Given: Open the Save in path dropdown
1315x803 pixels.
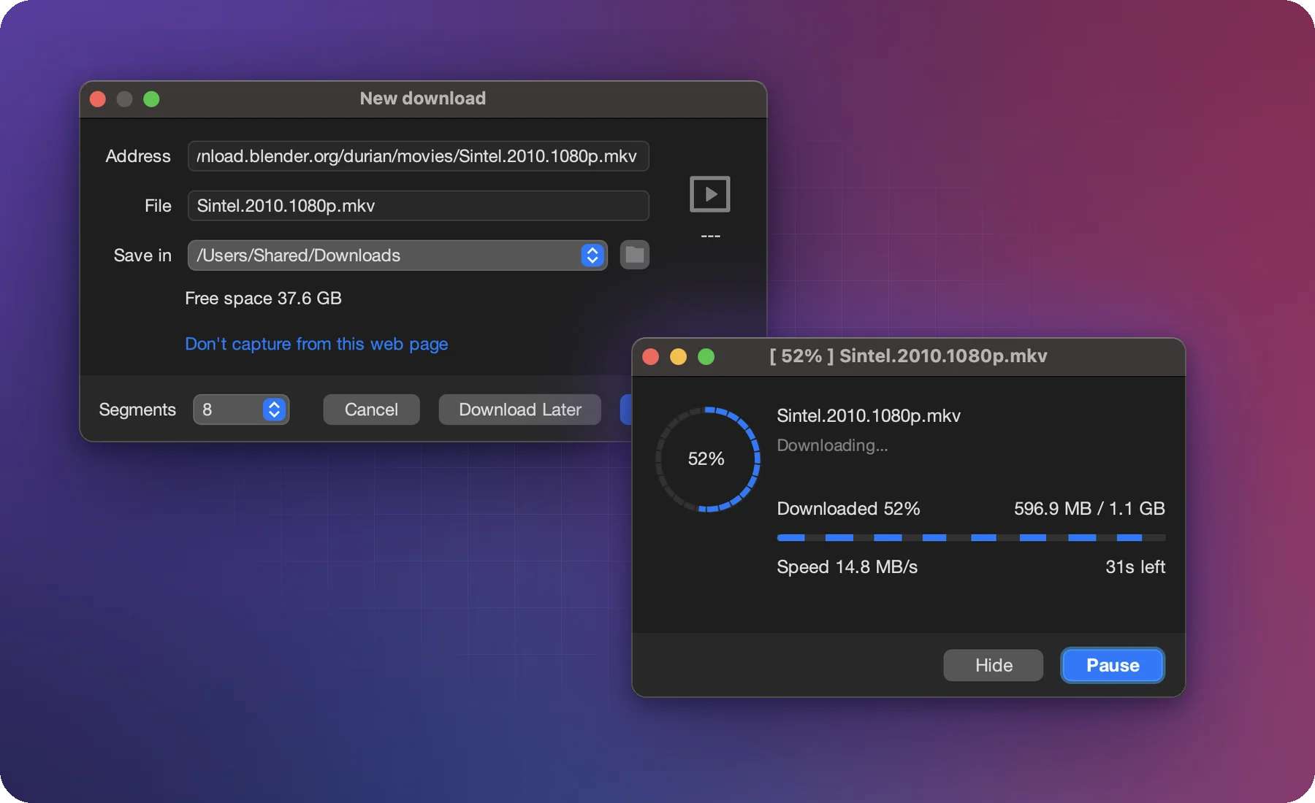Looking at the screenshot, I should point(397,255).
